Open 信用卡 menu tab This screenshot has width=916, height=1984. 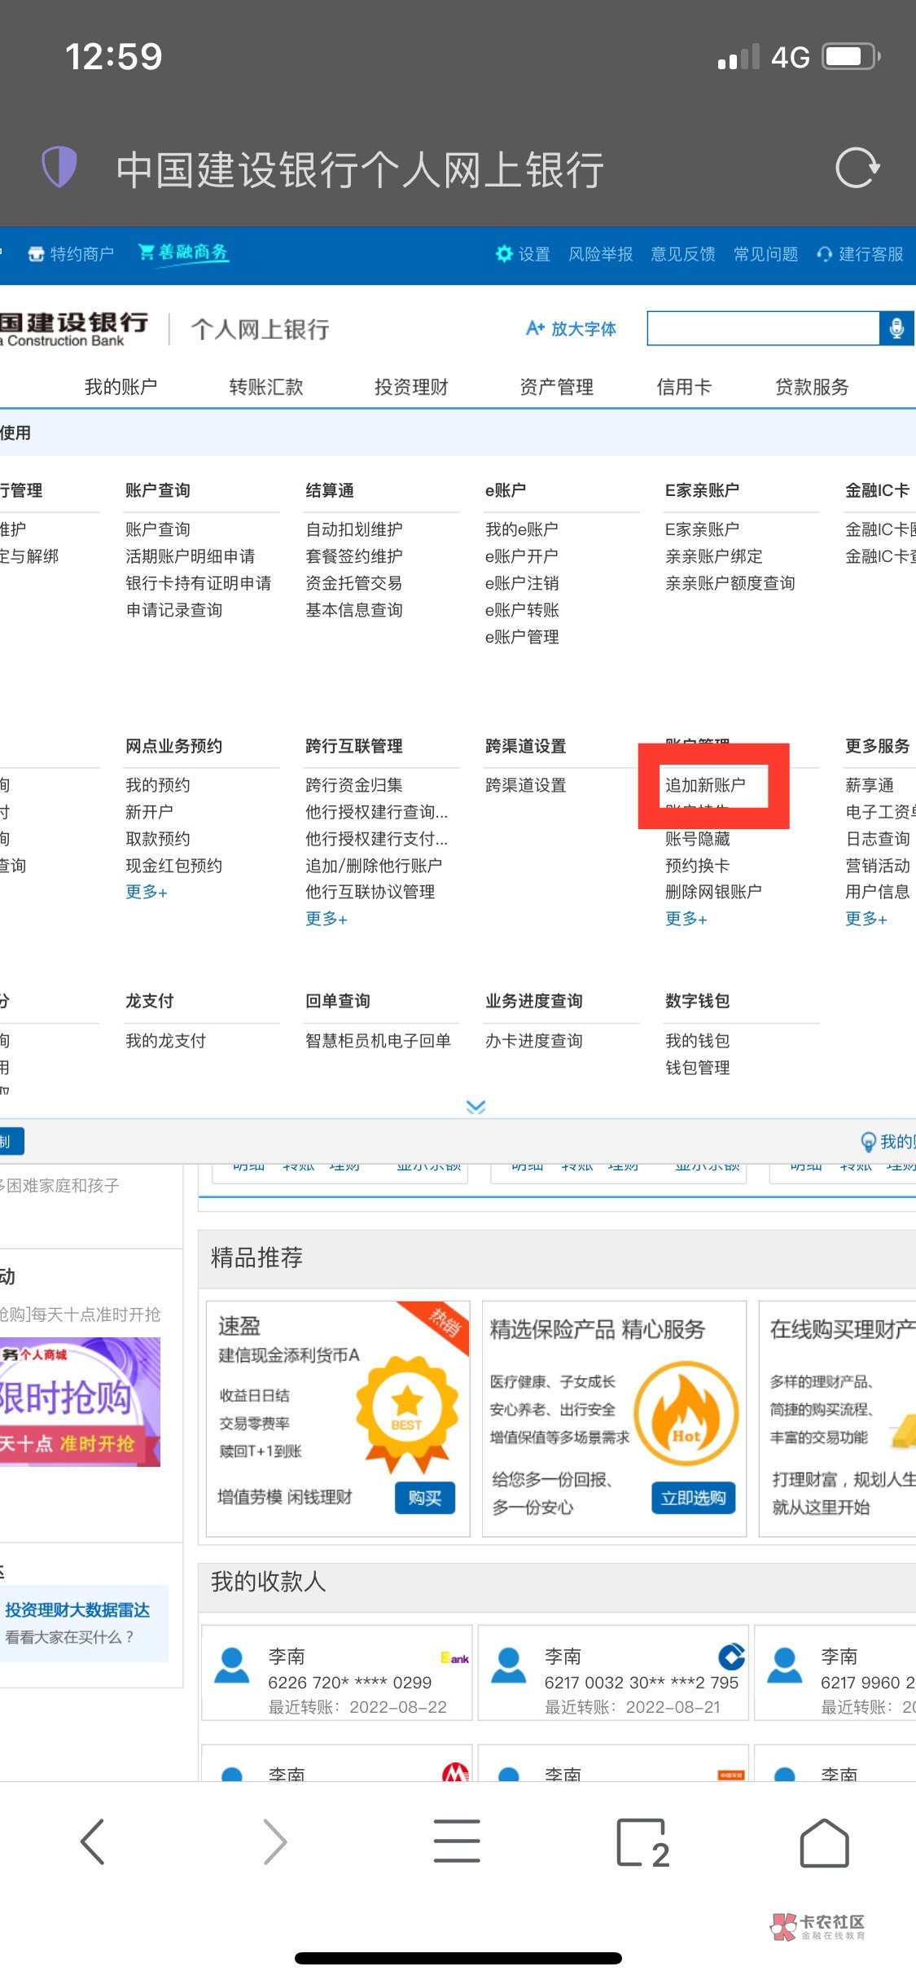coord(684,387)
